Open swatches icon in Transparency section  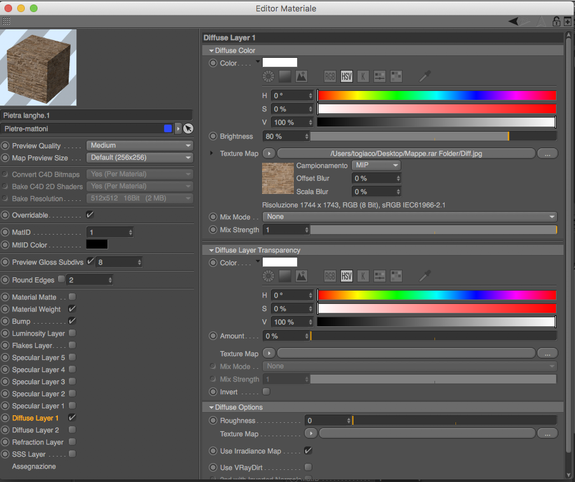pos(396,276)
